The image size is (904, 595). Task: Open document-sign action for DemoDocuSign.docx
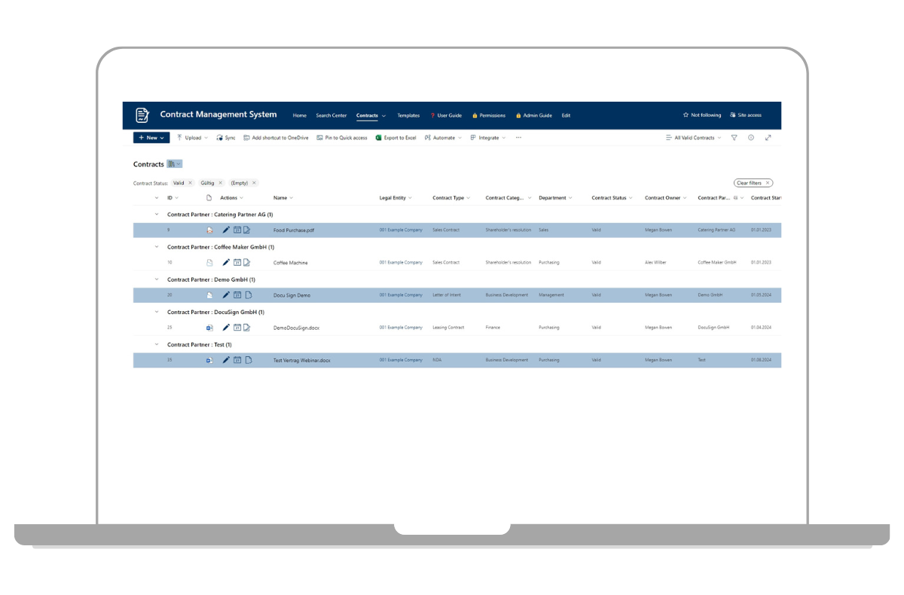click(246, 328)
